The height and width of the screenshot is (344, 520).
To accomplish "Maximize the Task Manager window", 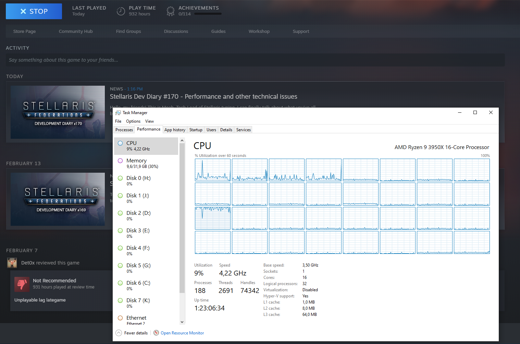I will [x=475, y=112].
